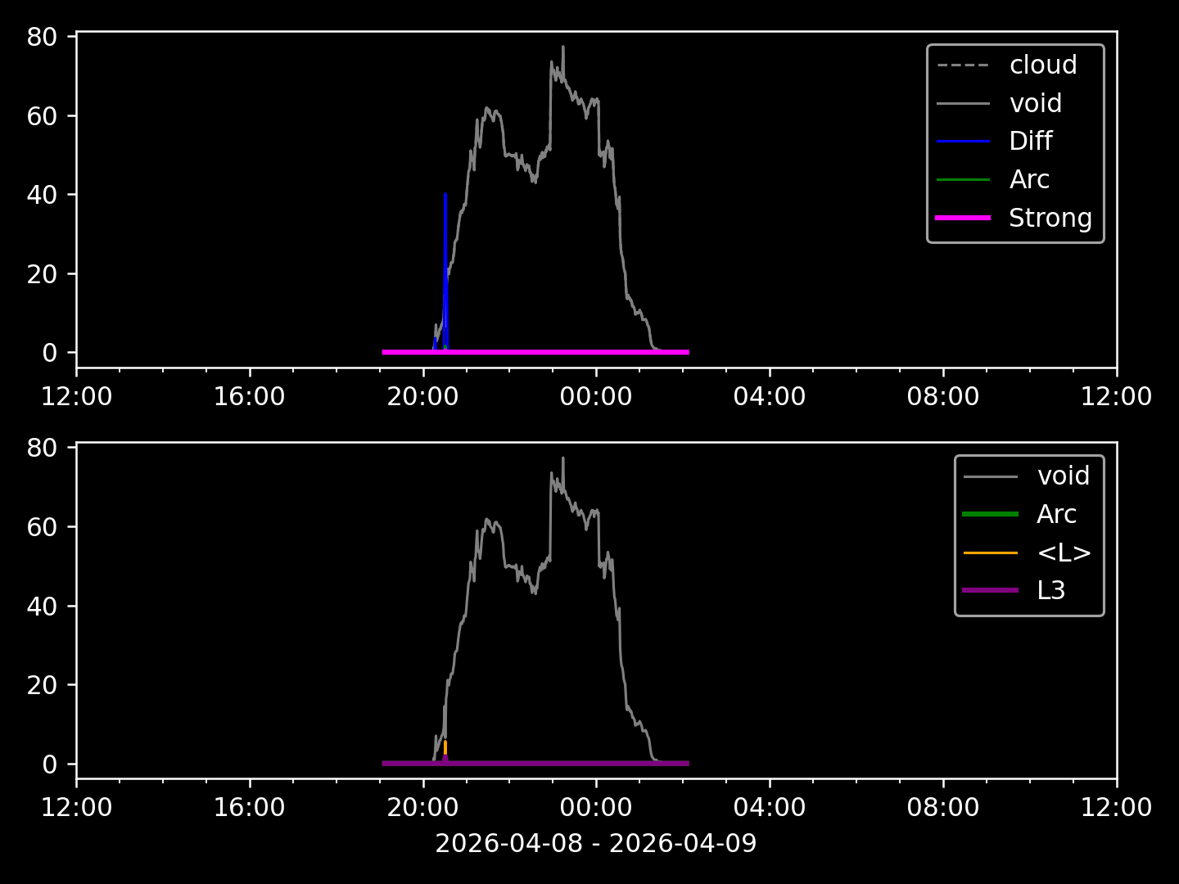This screenshot has width=1179, height=884.
Task: Click the 'Arc' label in bottom chart legend
Action: click(x=1055, y=514)
